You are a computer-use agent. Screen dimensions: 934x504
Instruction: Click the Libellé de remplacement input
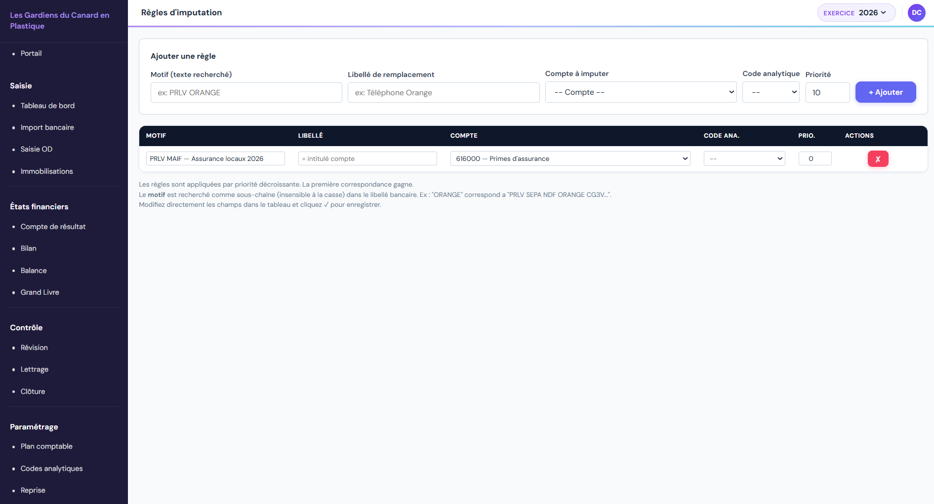click(x=443, y=93)
